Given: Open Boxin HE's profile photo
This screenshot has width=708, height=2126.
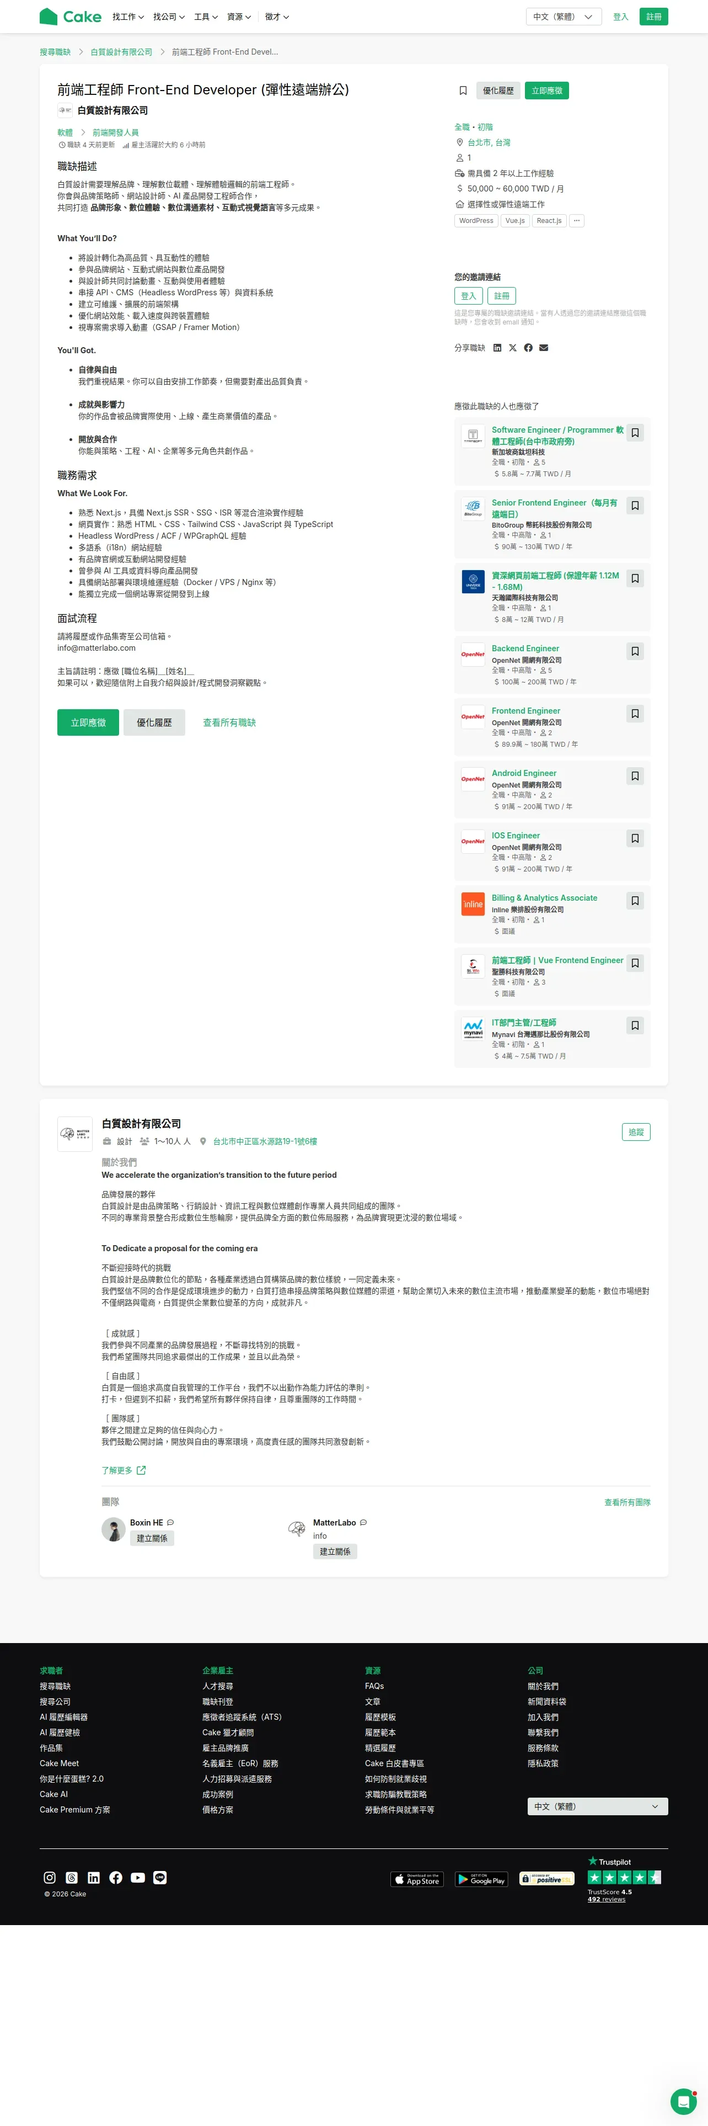Looking at the screenshot, I should 113,1529.
